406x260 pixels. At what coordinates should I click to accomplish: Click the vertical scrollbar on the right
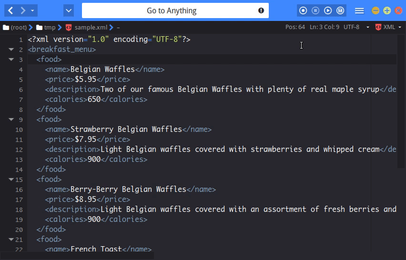[x=401, y=101]
